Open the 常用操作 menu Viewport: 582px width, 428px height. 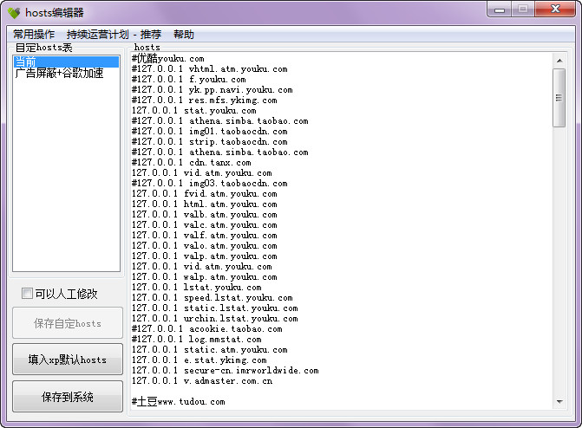tap(34, 35)
